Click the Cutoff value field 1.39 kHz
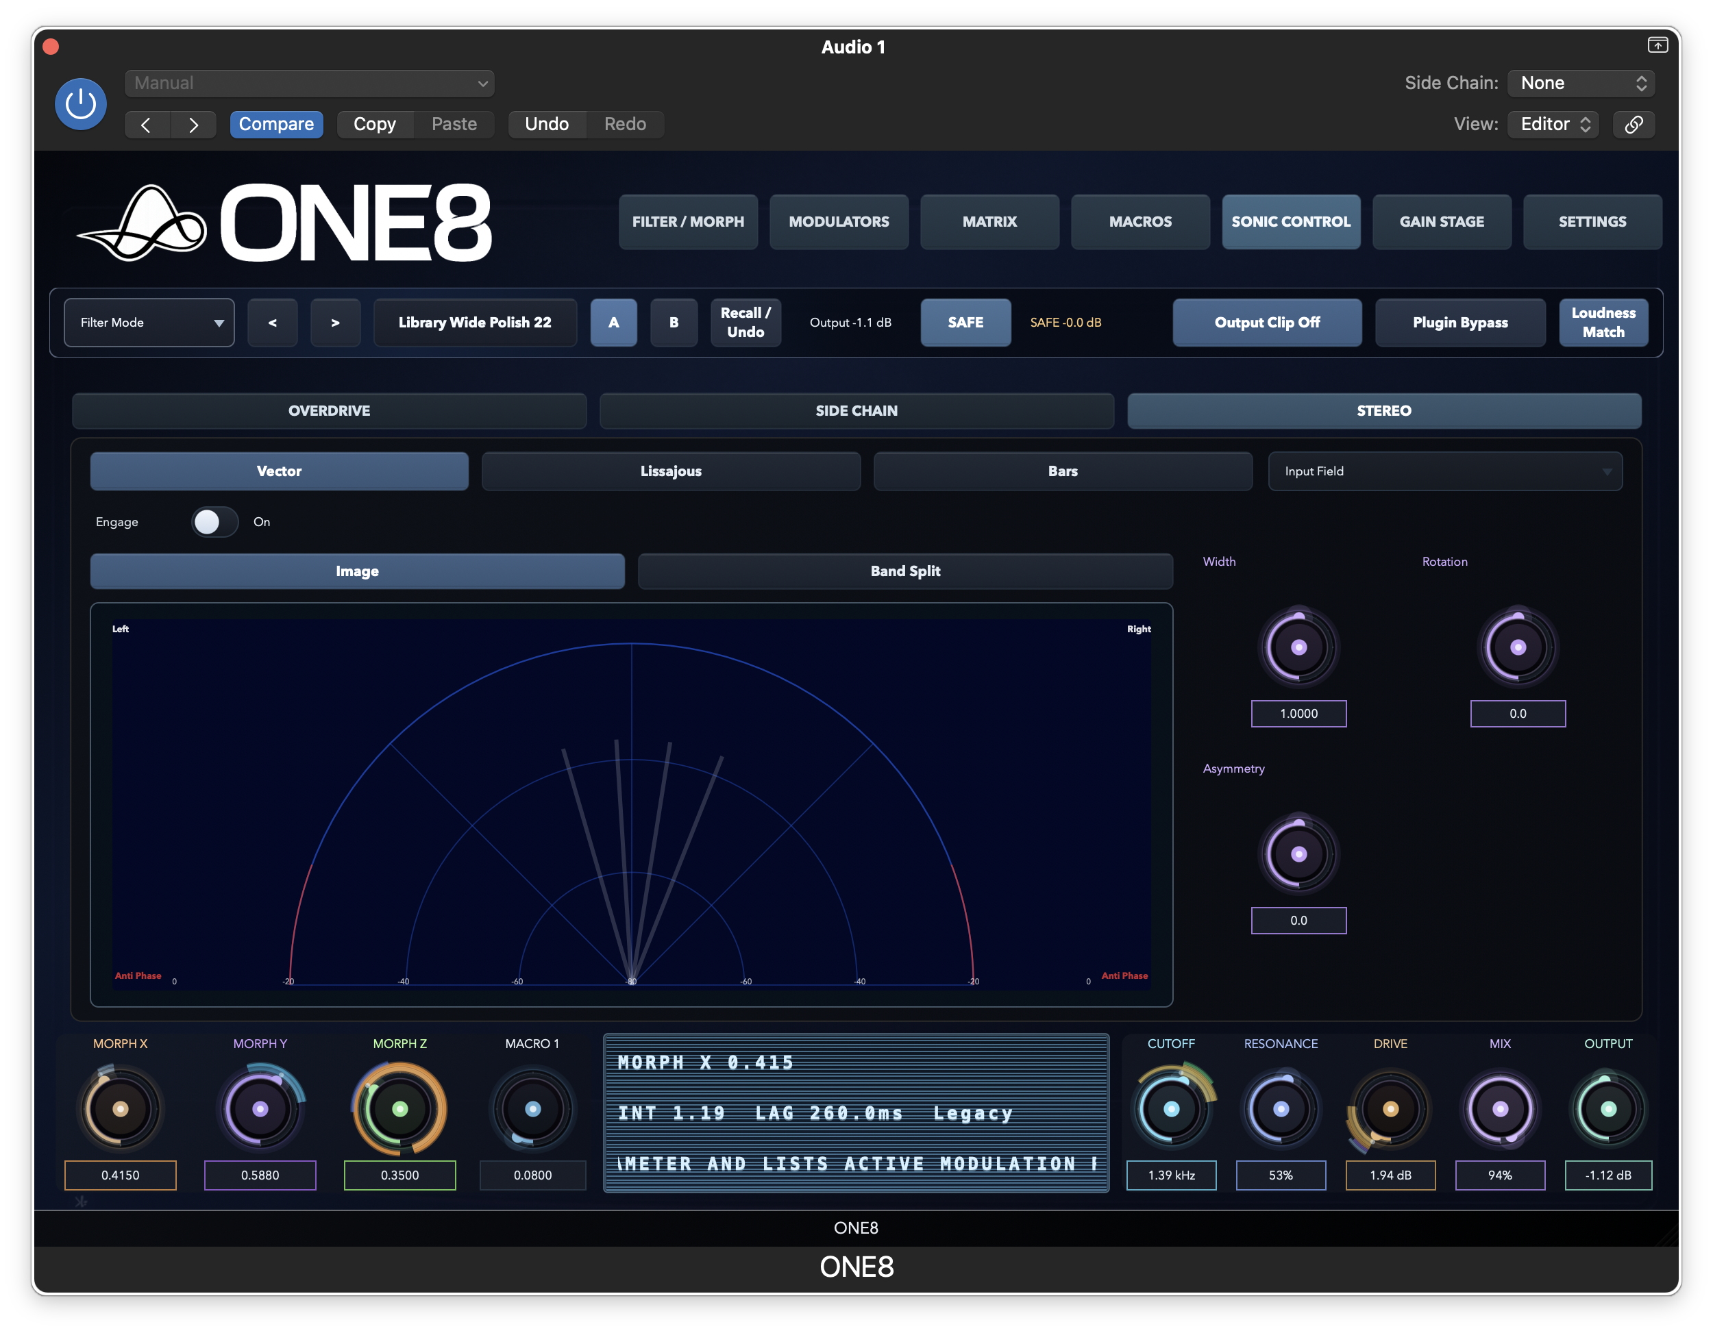Screen dimensions: 1713x1333 (x=1171, y=1175)
